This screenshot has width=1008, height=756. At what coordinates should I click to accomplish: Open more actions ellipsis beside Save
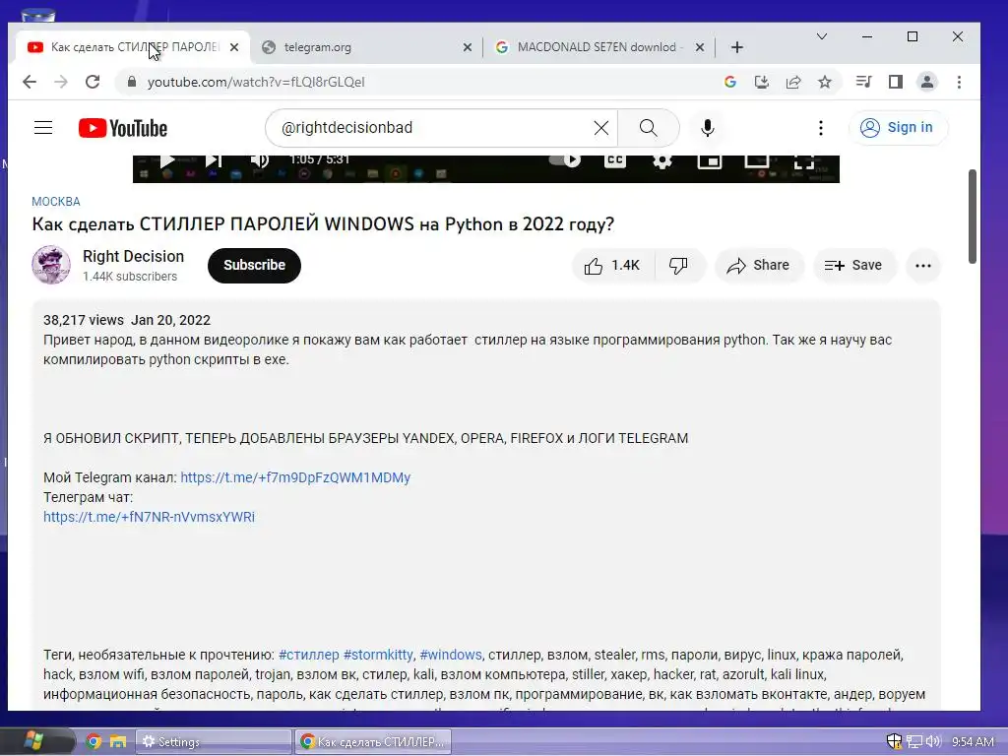(923, 265)
